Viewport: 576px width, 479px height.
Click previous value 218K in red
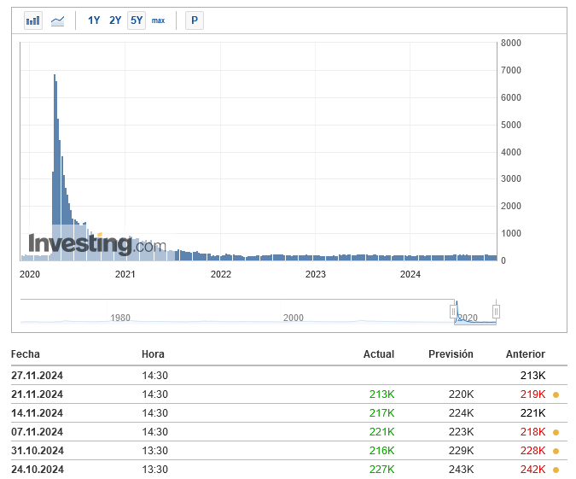(532, 431)
